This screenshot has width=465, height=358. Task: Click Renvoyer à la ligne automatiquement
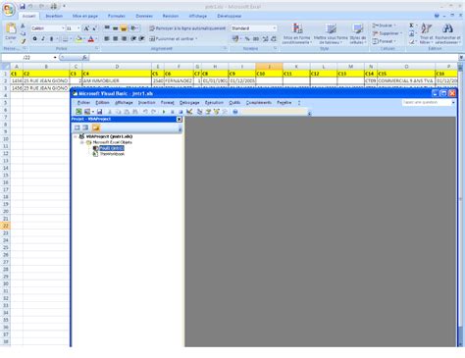pos(187,28)
